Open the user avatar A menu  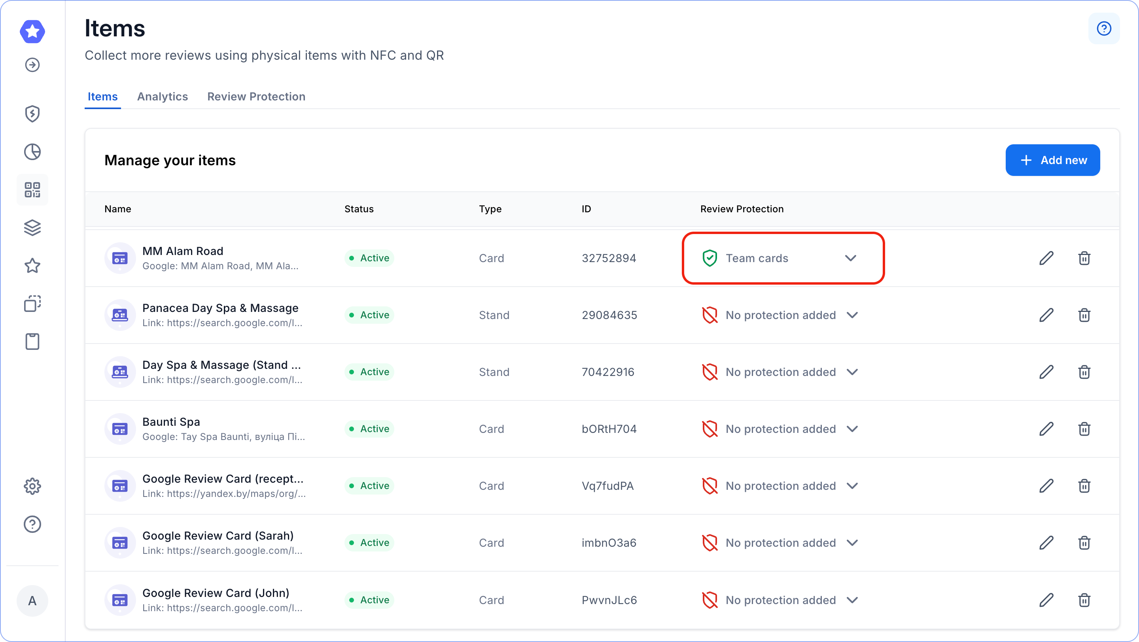[x=32, y=600]
